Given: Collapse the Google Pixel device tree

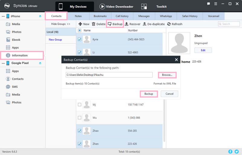Looking at the screenshot, I should (3, 63).
